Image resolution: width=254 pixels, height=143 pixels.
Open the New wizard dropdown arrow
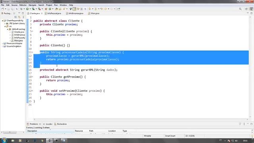point(6,9)
